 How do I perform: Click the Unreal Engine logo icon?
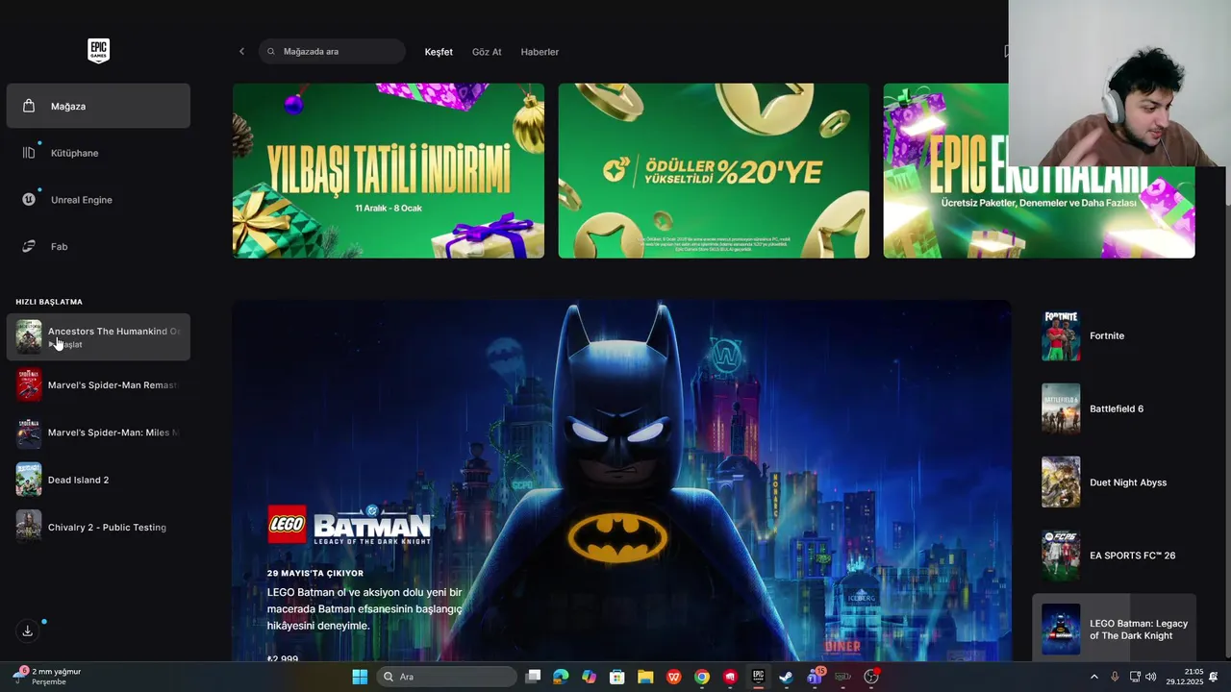pyautogui.click(x=29, y=200)
